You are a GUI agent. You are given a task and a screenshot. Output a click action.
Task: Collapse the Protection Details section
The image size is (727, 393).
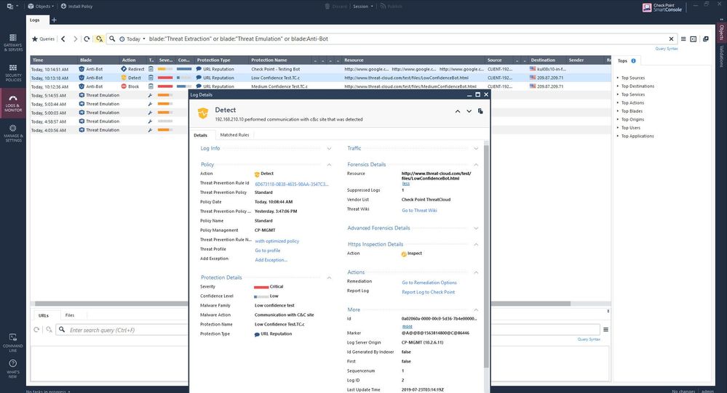click(x=329, y=277)
